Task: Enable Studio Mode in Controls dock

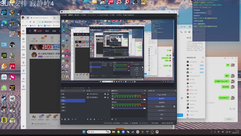Action: pos(162,111)
